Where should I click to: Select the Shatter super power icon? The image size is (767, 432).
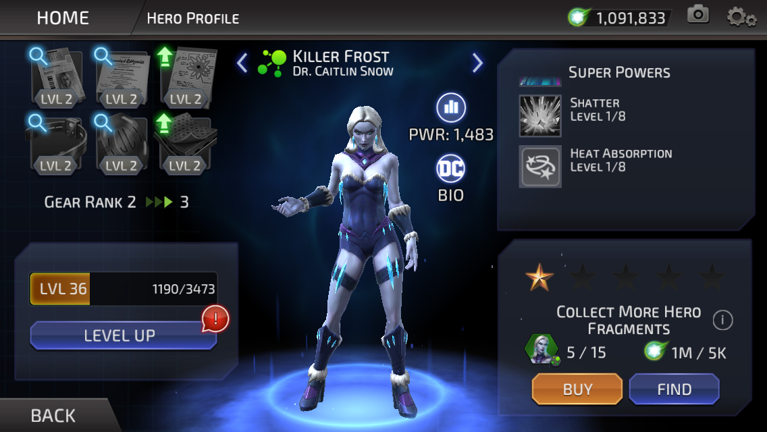pyautogui.click(x=540, y=116)
